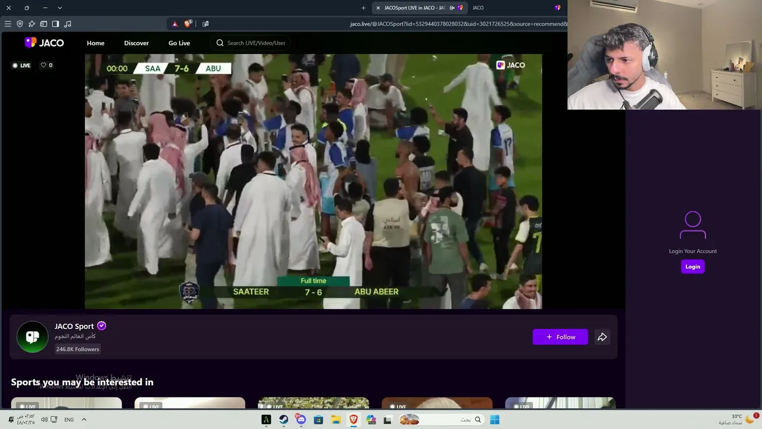
Task: Like the stream with the heart icon
Action: (x=43, y=65)
